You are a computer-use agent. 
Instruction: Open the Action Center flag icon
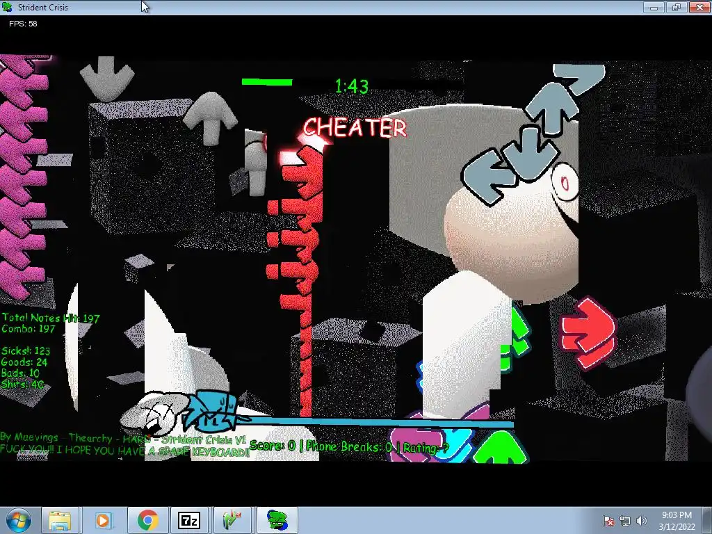(608, 521)
